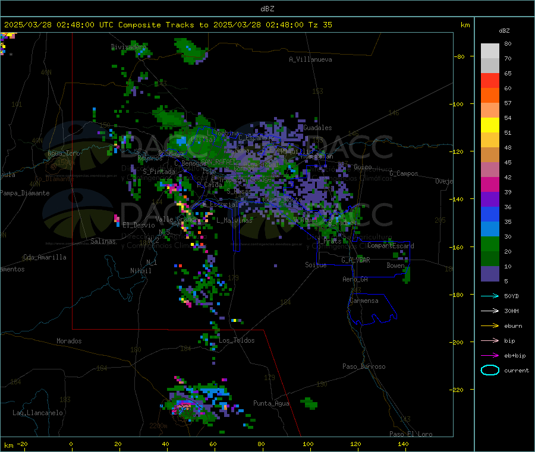
Task: Click the S_Pintada map label
Action: pos(159,172)
